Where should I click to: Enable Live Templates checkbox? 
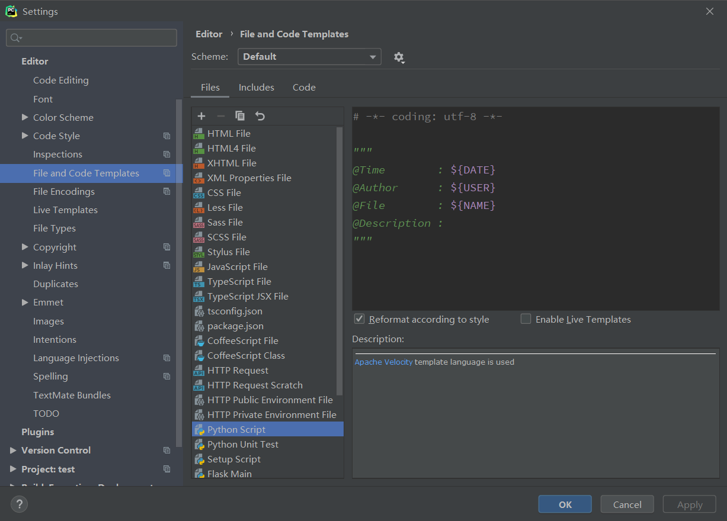click(x=526, y=319)
